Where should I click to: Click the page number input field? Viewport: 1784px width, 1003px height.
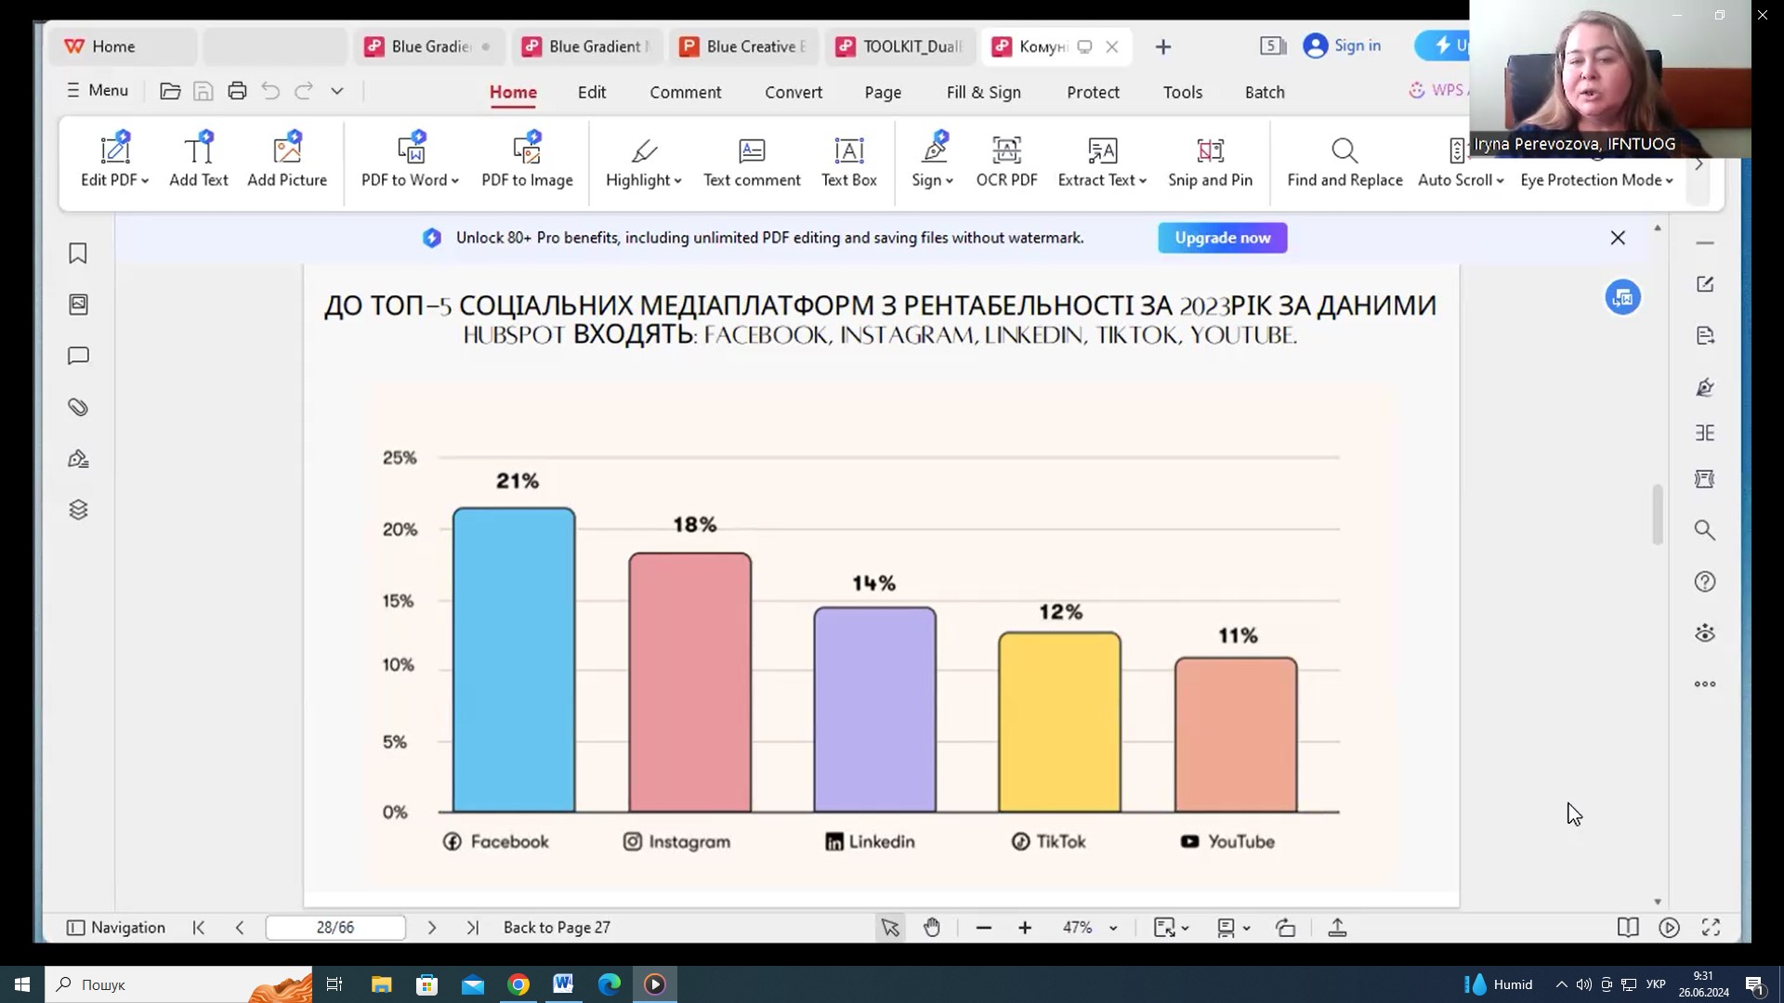coord(335,927)
